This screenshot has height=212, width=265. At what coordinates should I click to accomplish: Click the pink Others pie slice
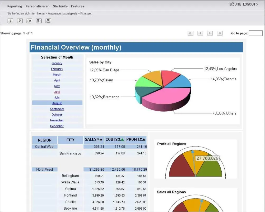point(166,97)
